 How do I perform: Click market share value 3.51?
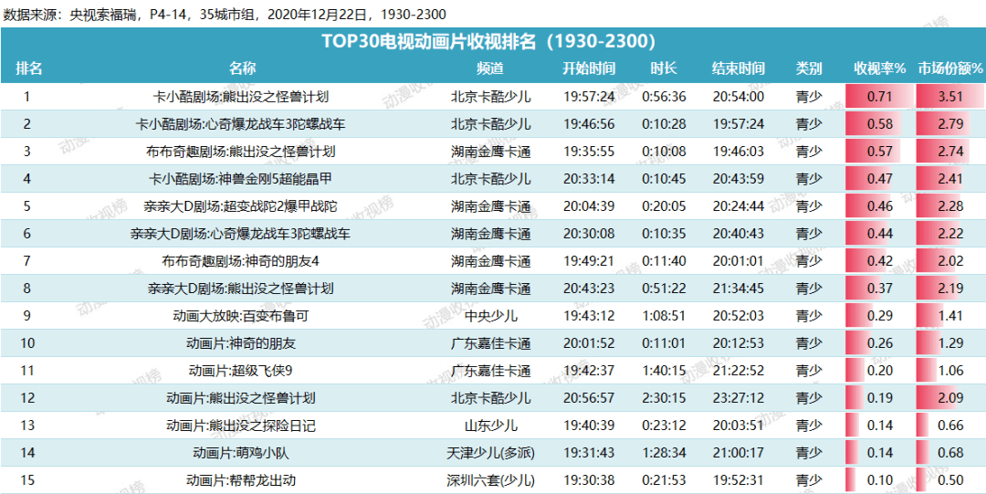click(950, 97)
